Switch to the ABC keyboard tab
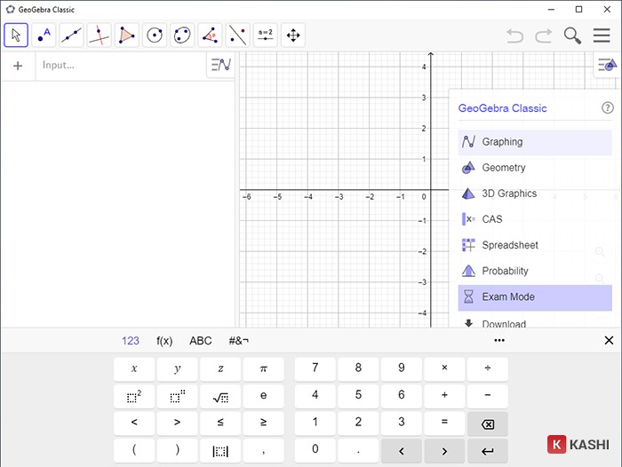622x467 pixels. coord(200,341)
